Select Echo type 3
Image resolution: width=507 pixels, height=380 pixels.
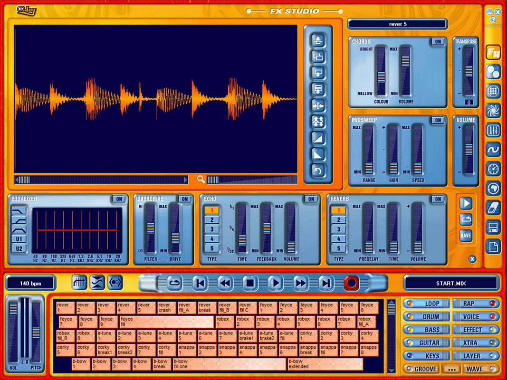click(x=211, y=229)
